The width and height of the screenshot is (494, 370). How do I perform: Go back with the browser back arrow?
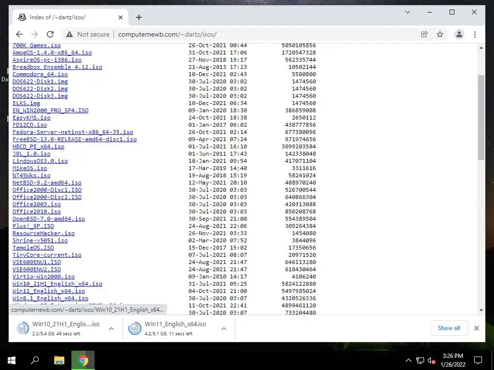(19, 34)
